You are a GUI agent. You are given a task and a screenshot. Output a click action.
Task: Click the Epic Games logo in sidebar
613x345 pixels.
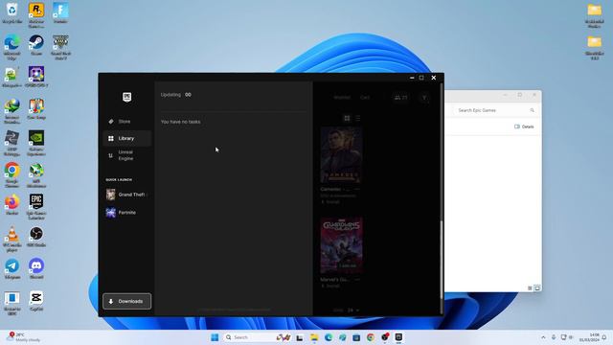[126, 97]
